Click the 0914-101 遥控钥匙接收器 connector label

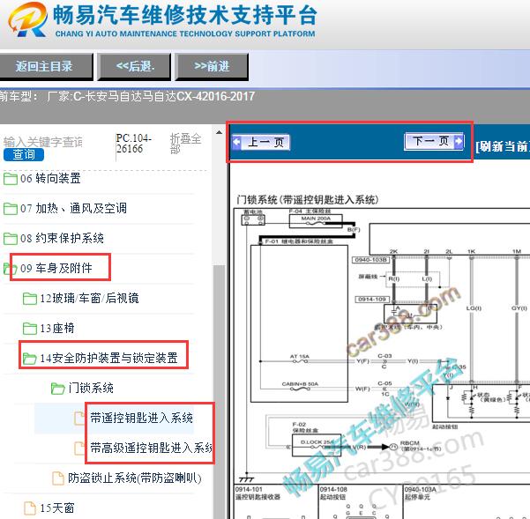click(258, 493)
